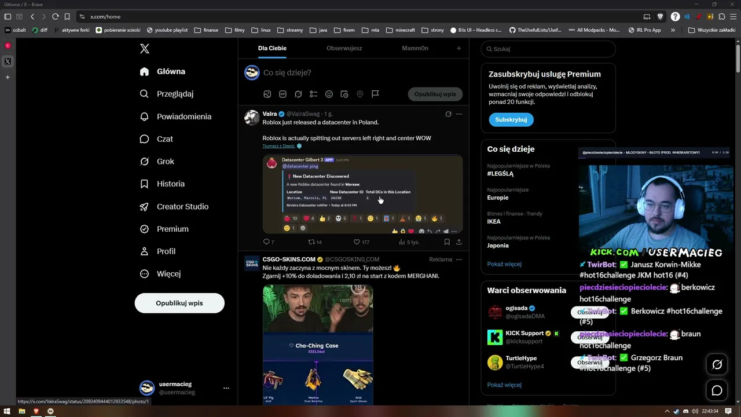Open the floating chat button

click(717, 391)
